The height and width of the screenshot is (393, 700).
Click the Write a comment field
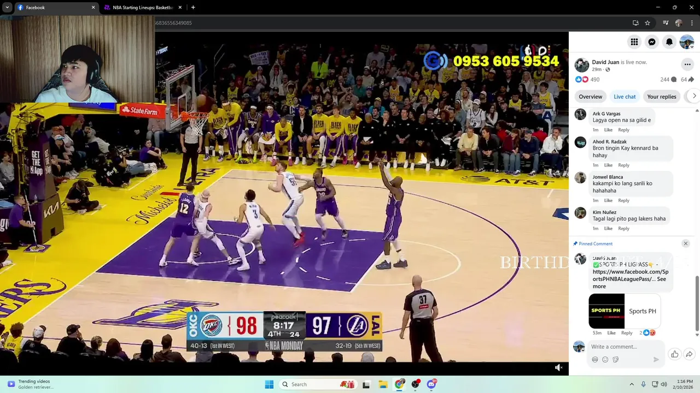[627, 347]
